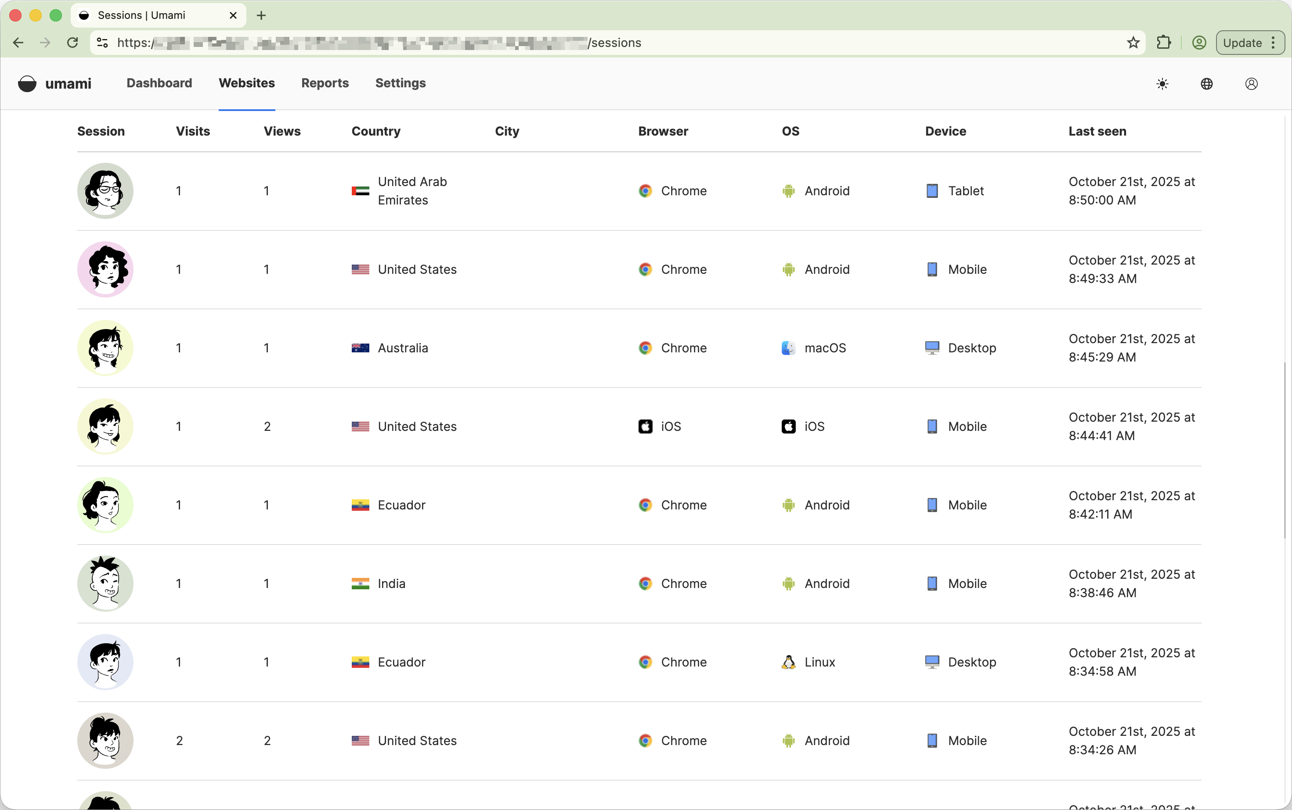The image size is (1292, 810).
Task: Open the Australia macOS session avatar
Action: point(105,348)
